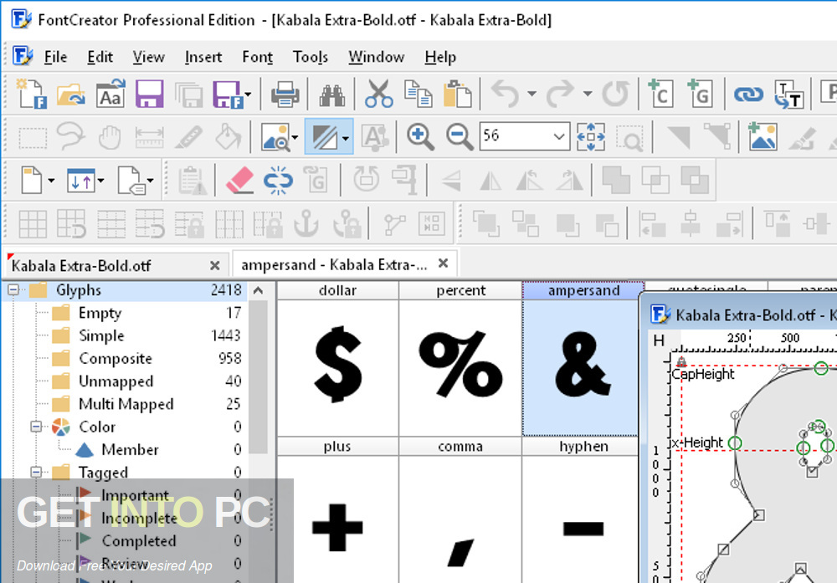
Task: Click the fit-to-window arrows icon
Action: 591,137
